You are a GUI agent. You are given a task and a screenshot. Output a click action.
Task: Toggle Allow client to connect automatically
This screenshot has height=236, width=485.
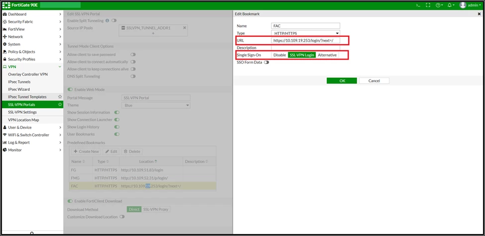pos(133,62)
